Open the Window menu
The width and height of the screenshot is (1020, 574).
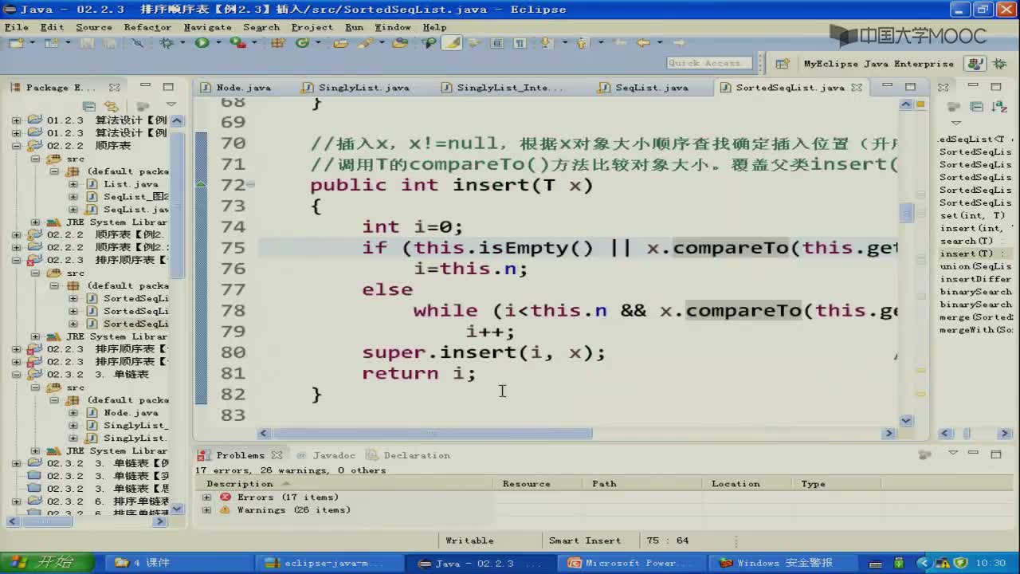tap(393, 27)
